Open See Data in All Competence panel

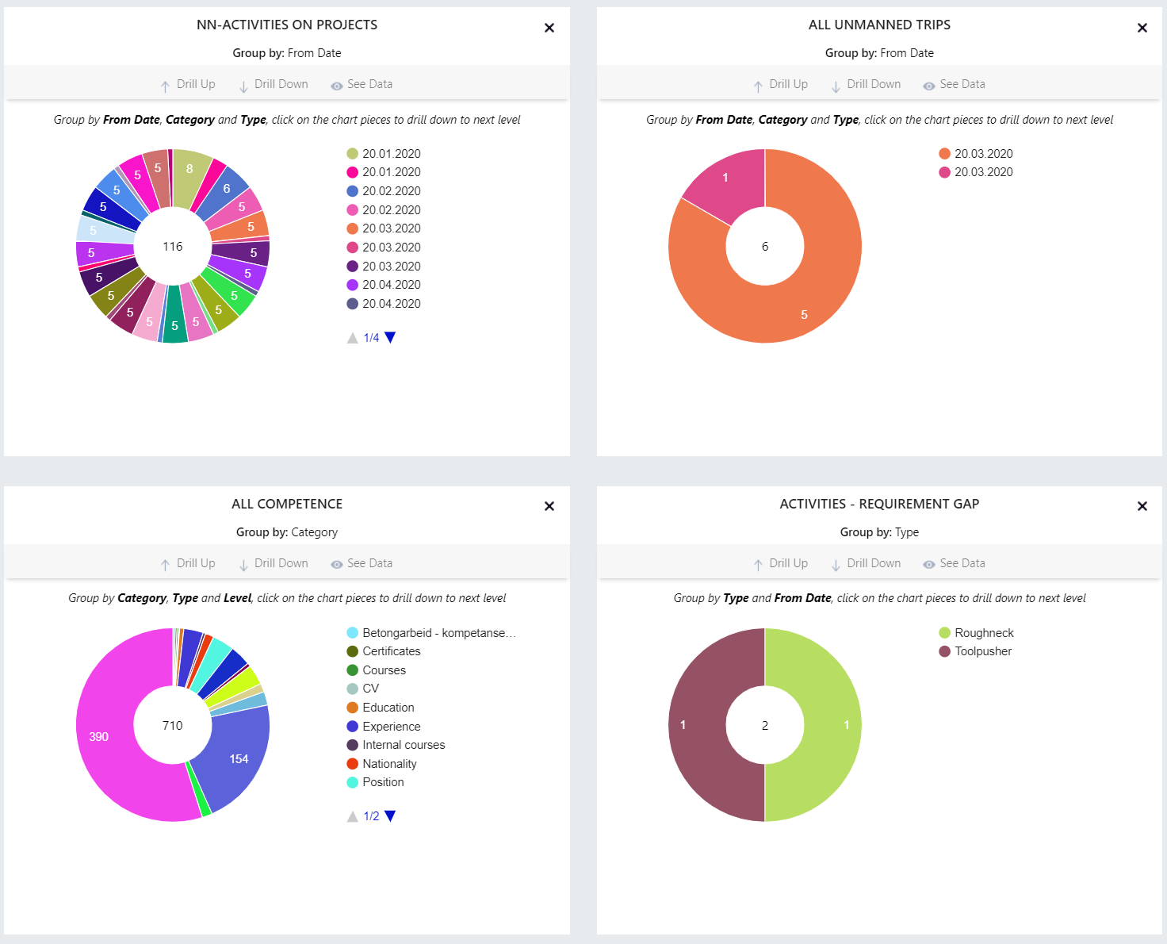pos(362,563)
